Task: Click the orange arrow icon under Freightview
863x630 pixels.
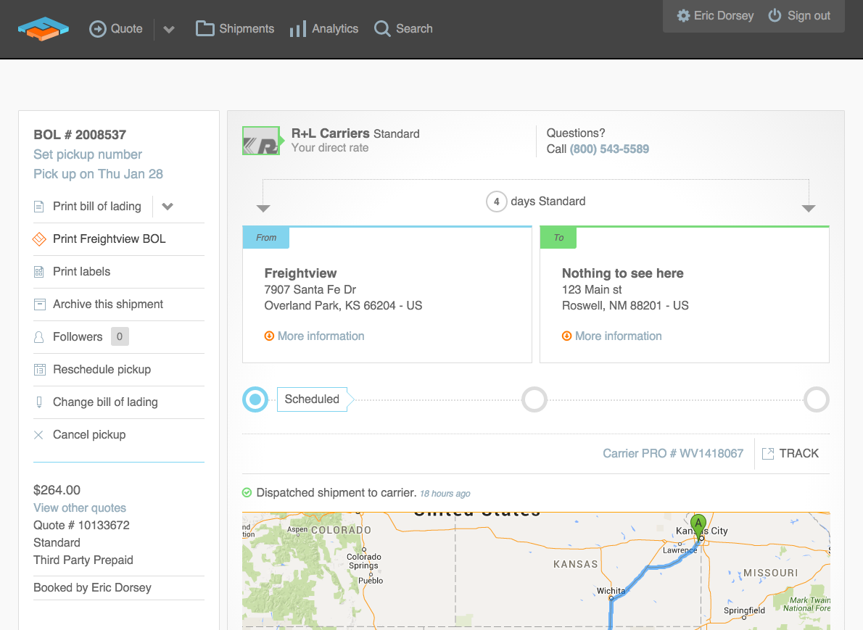Action: (x=269, y=336)
